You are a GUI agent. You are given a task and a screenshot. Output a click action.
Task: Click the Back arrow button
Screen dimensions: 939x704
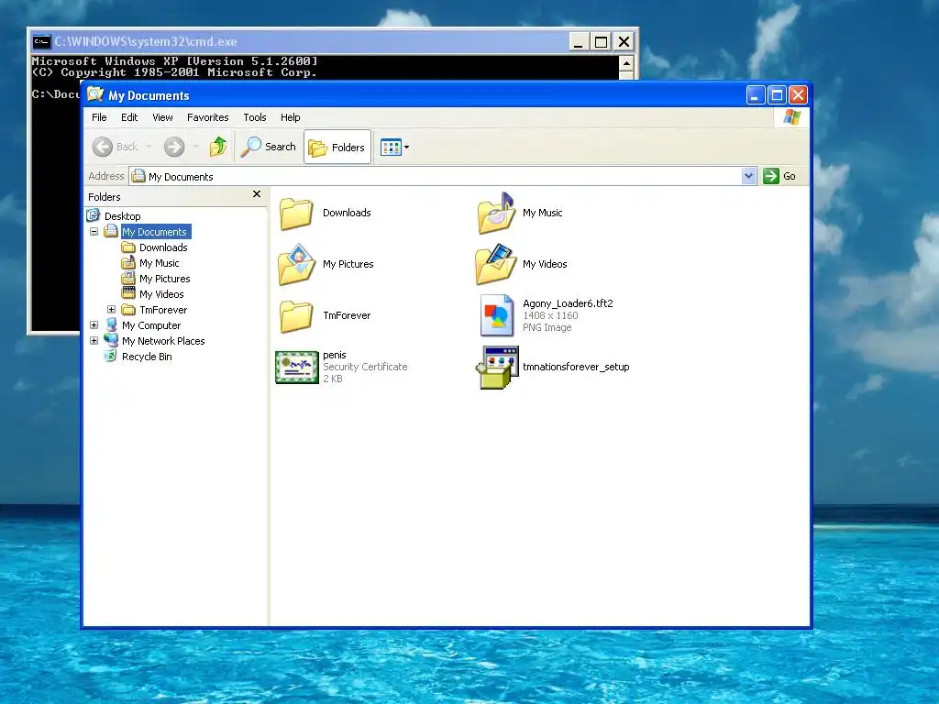[x=103, y=147]
